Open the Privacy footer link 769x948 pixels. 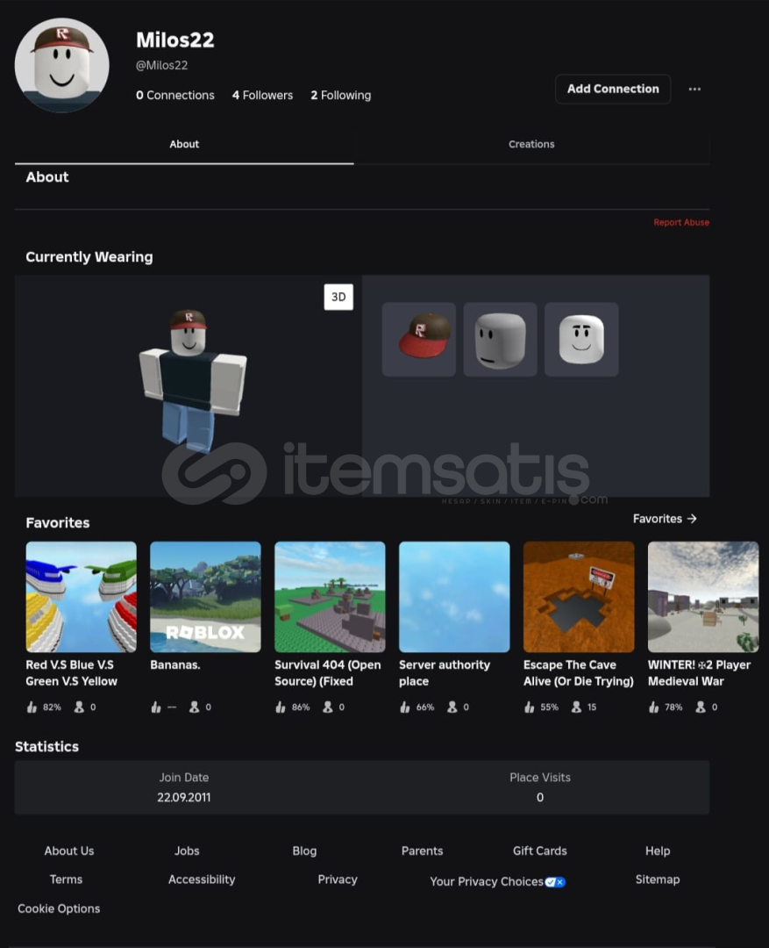(337, 880)
